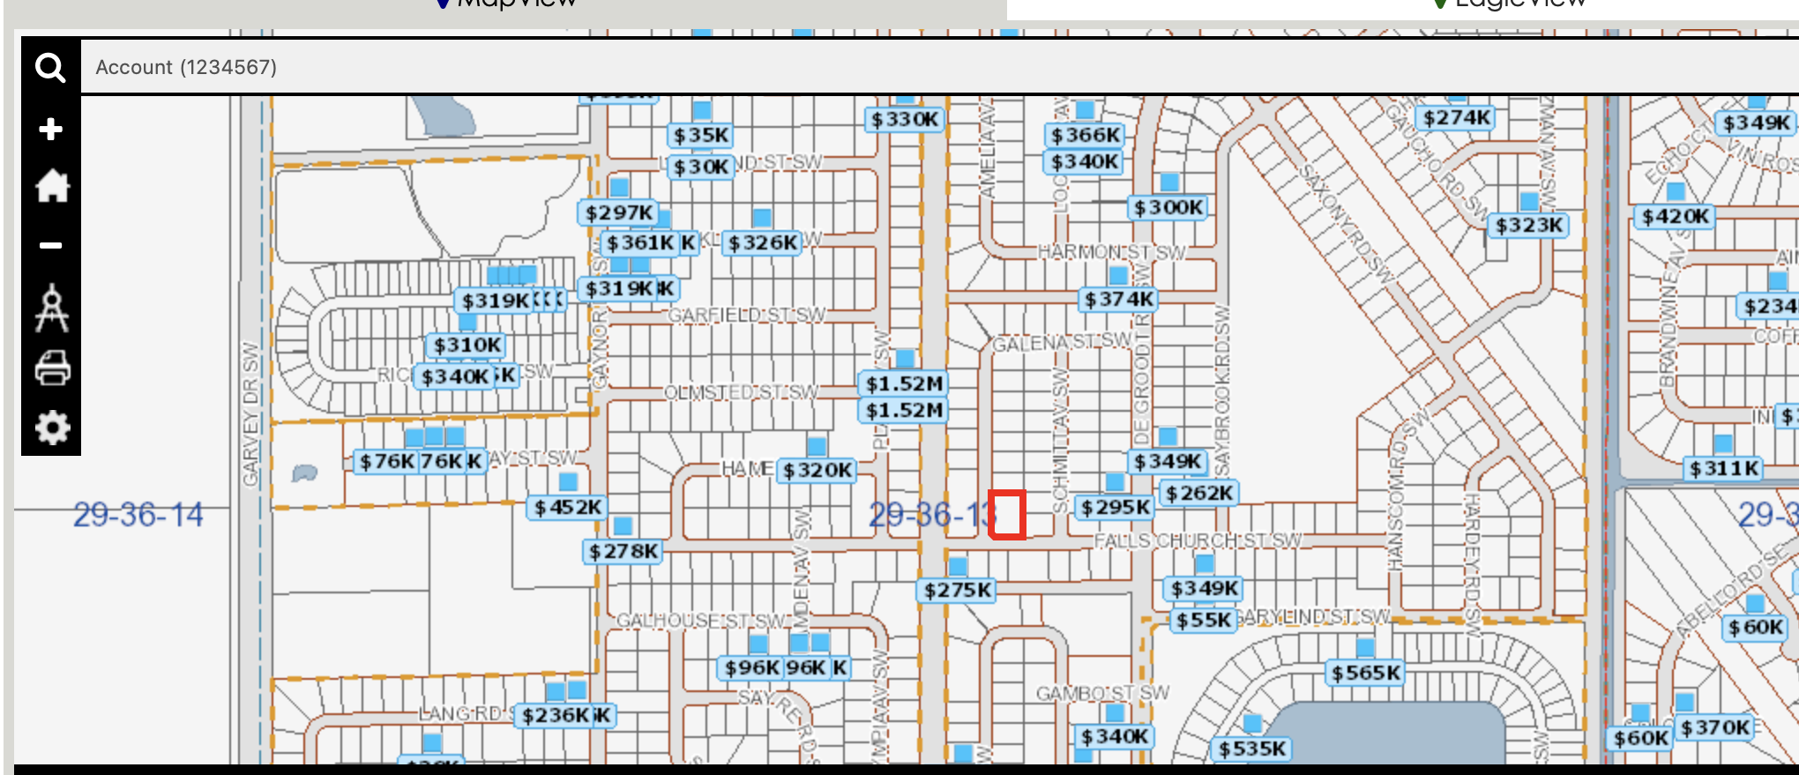Open the search tool magnifier icon
Image resolution: width=1799 pixels, height=775 pixels.
[50, 68]
